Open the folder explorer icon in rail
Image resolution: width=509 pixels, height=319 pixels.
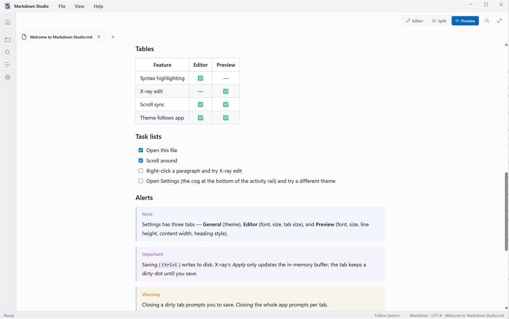coord(8,40)
